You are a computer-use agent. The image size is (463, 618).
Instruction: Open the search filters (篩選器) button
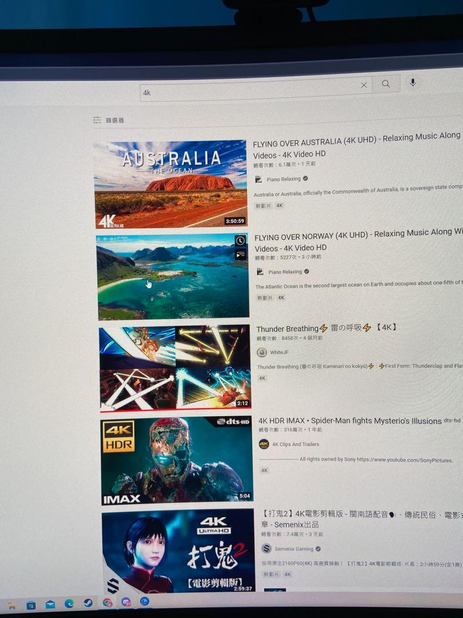pos(108,120)
